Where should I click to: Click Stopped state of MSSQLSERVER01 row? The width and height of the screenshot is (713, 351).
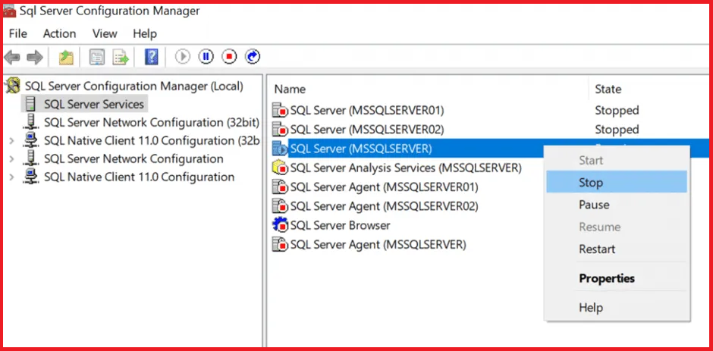(617, 110)
